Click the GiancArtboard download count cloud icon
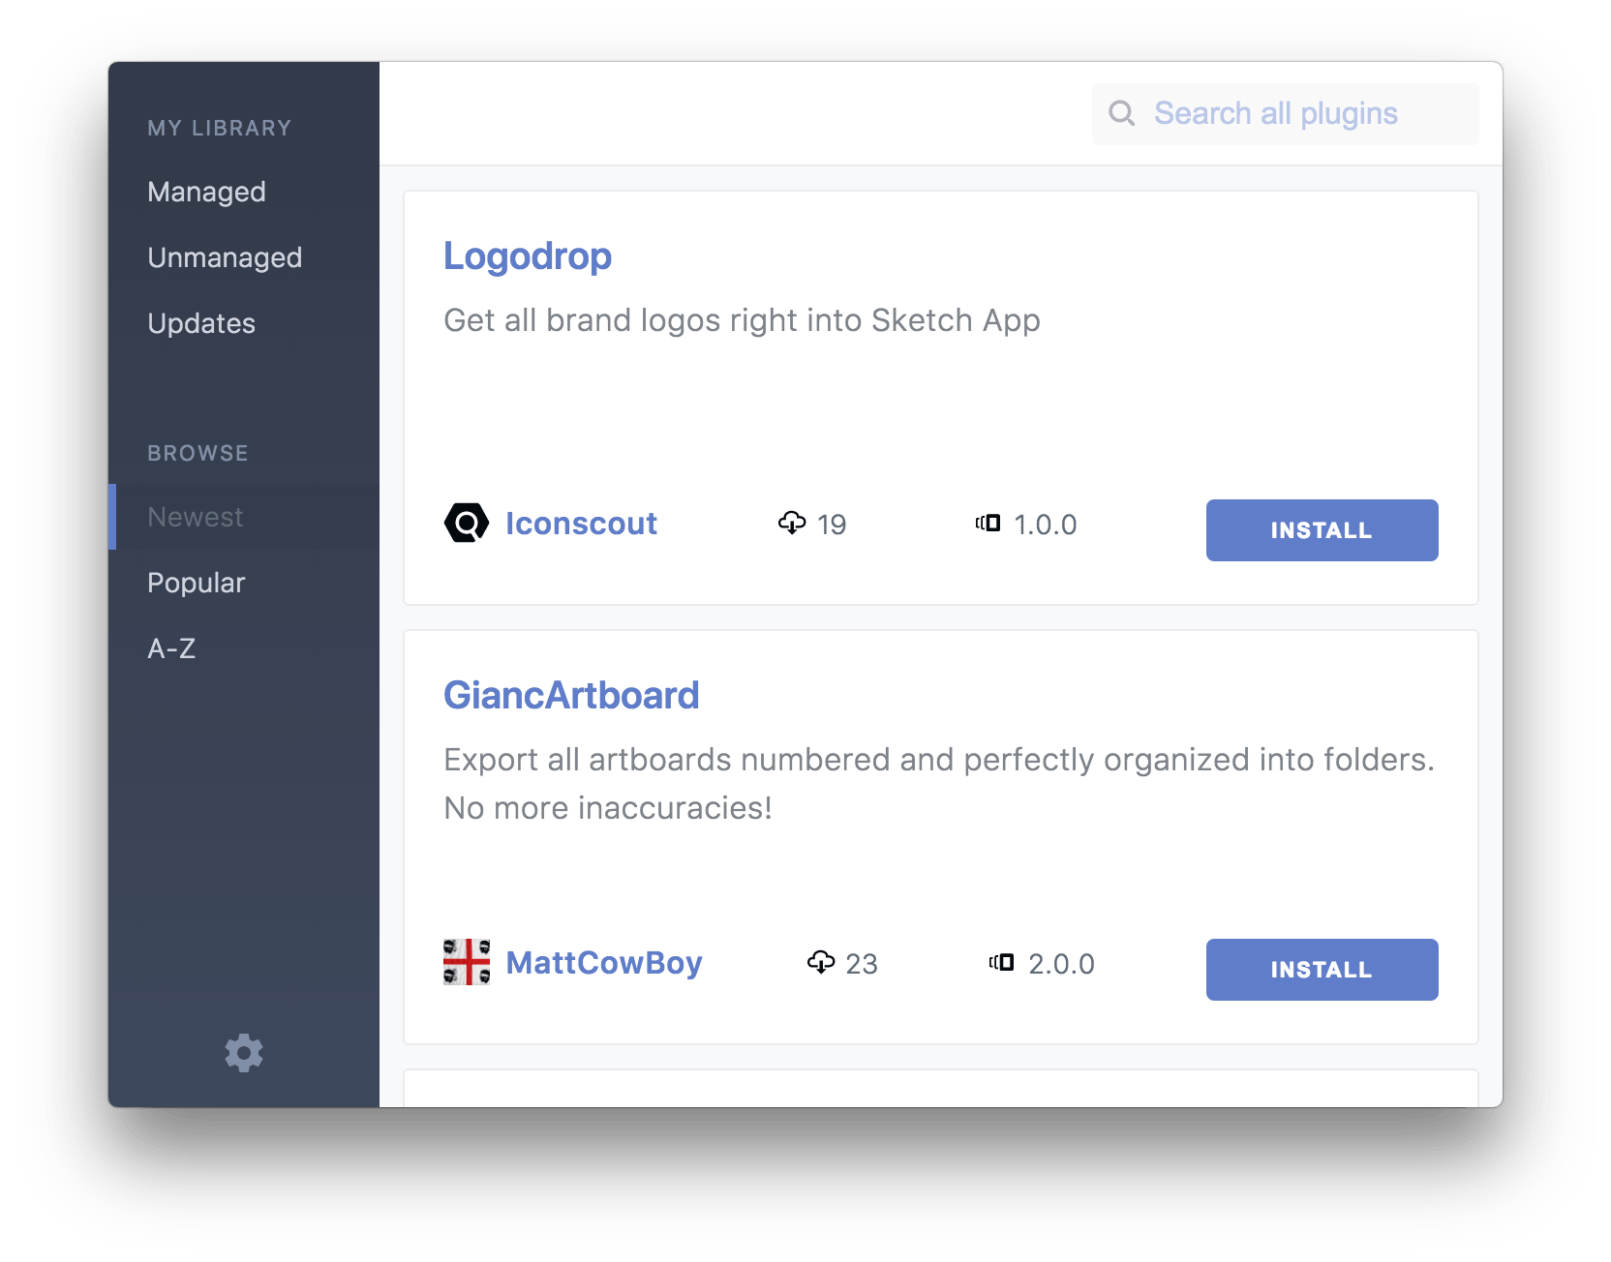Screen dimensions: 1611x1262 [821, 962]
